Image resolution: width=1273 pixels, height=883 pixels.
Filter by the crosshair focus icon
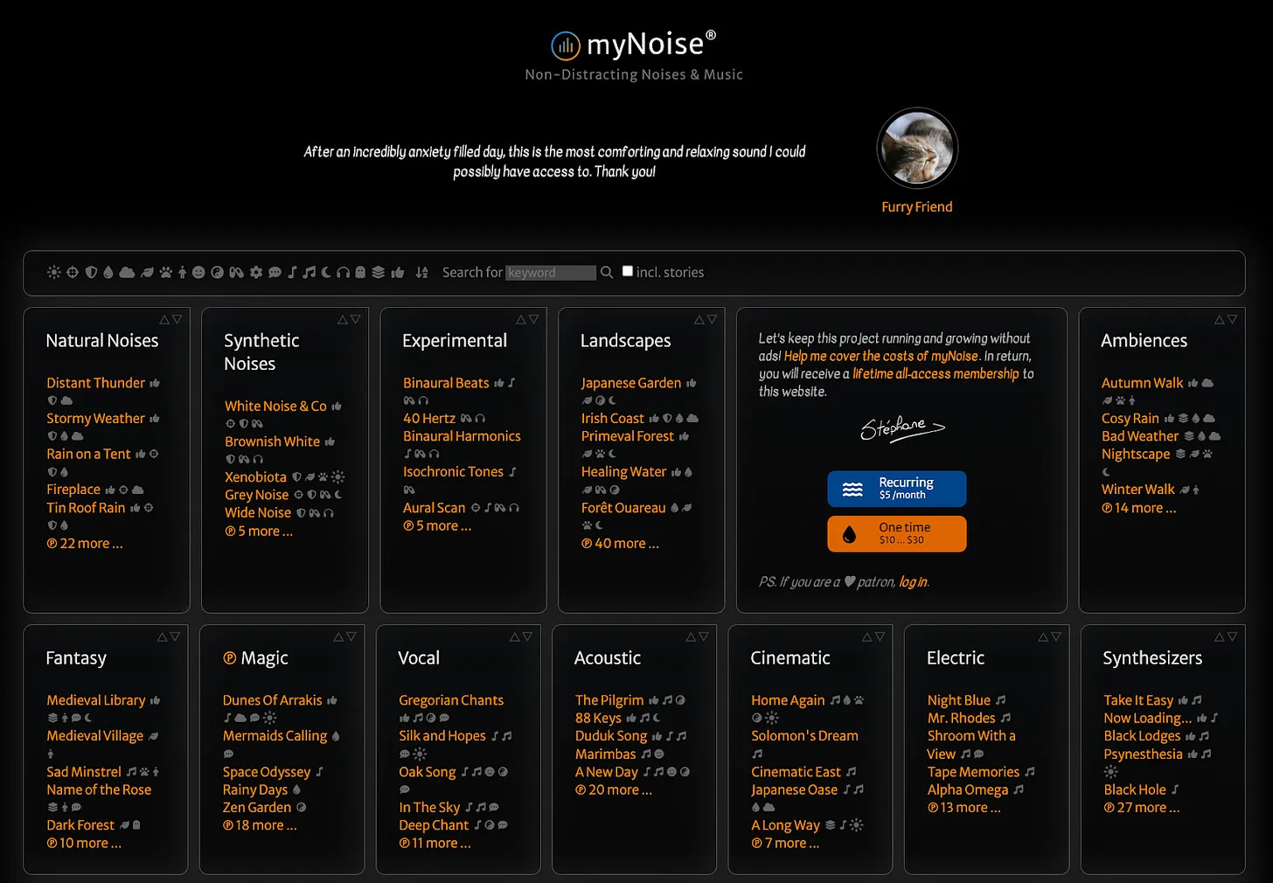73,272
